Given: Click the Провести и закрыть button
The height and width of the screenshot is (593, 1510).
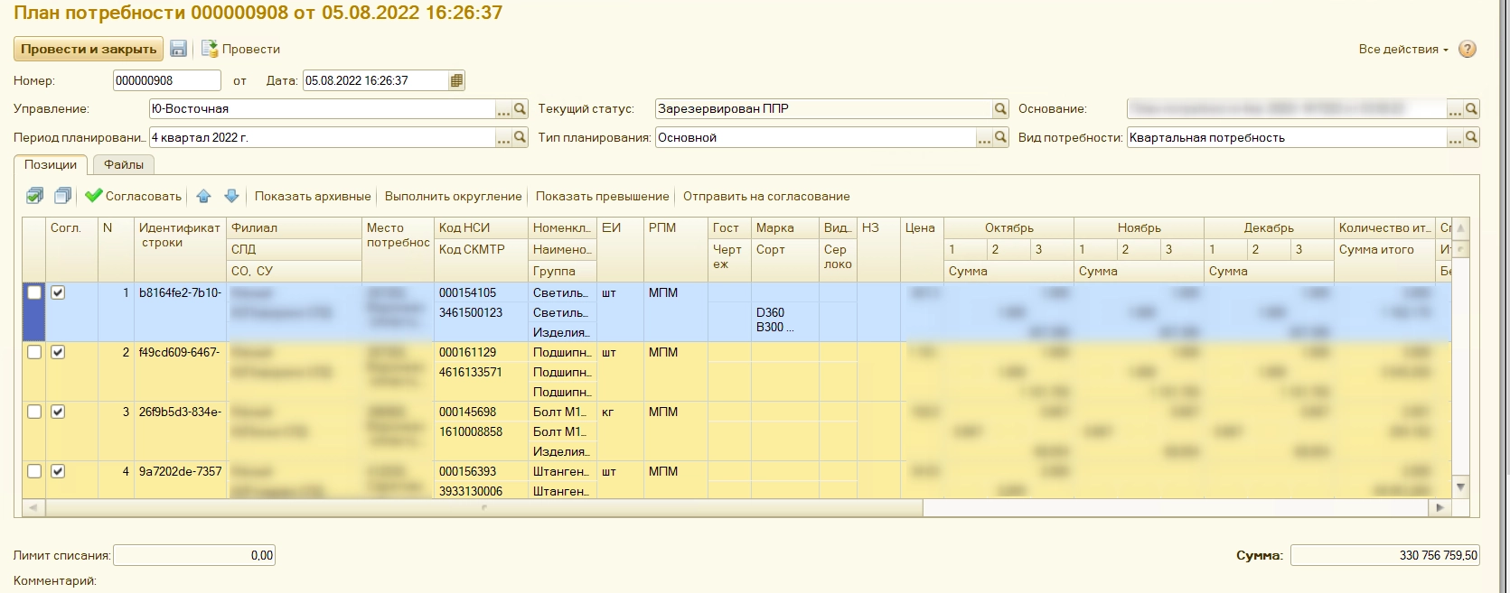Looking at the screenshot, I should click(88, 49).
